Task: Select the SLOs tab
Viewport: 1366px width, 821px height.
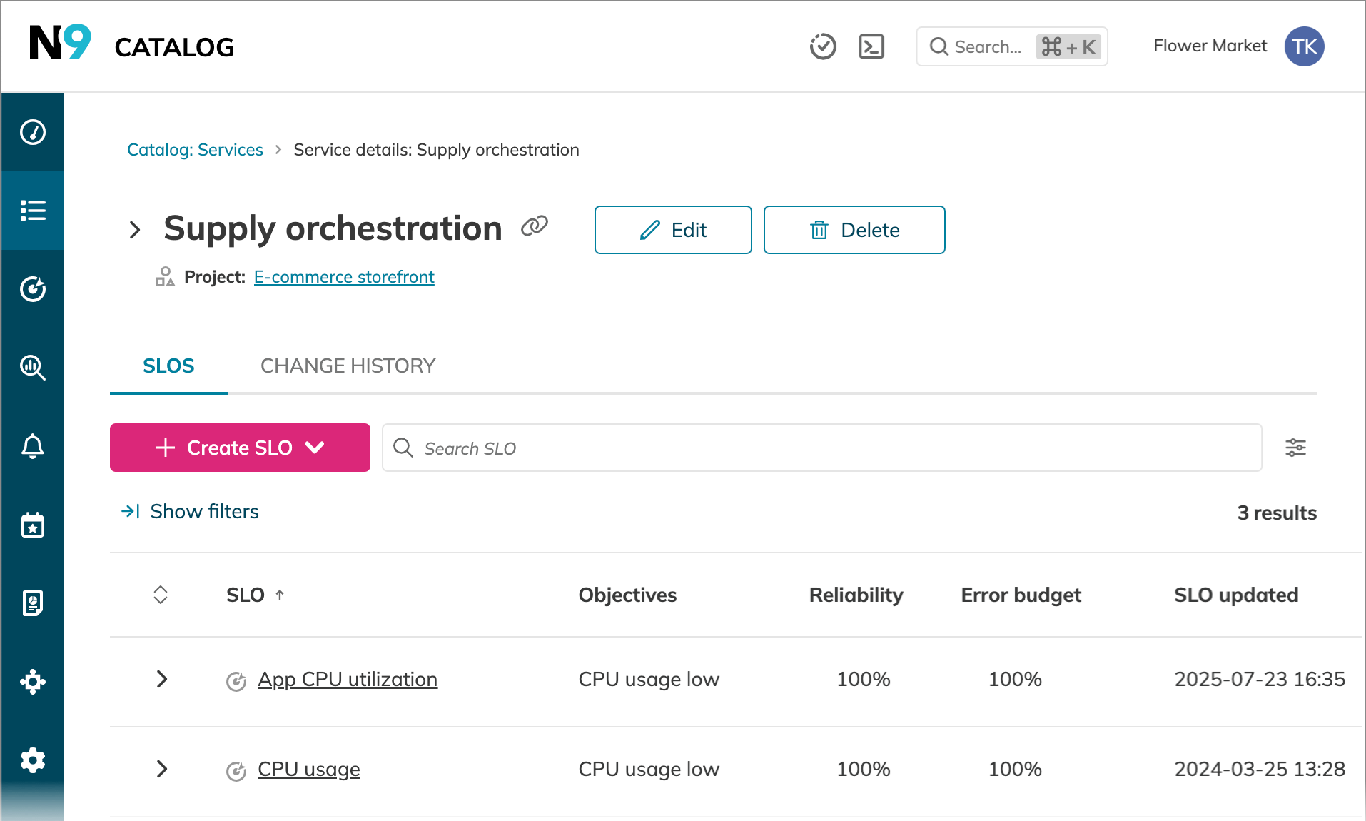Action: (168, 366)
